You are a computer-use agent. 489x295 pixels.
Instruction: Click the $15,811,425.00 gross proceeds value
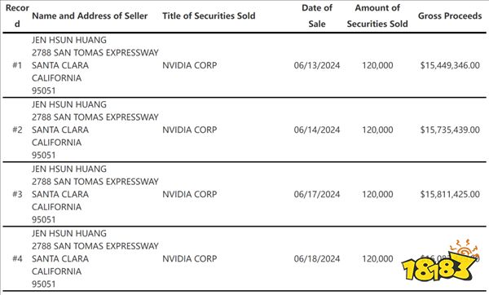click(x=450, y=194)
